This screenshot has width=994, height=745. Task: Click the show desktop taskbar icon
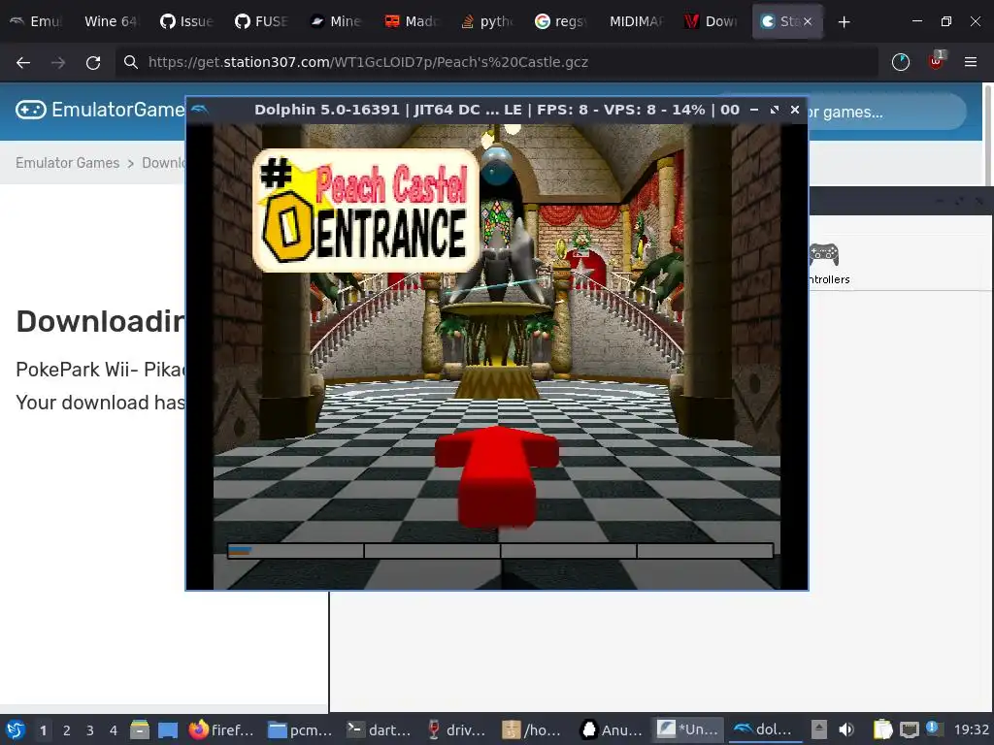click(x=168, y=729)
